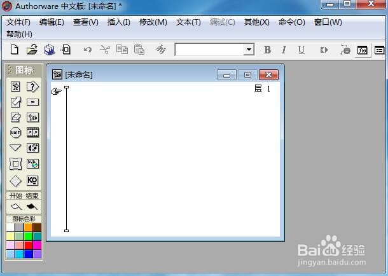The image size is (388, 276).
Task: Select the Map icon in palette
Action: coord(32,117)
